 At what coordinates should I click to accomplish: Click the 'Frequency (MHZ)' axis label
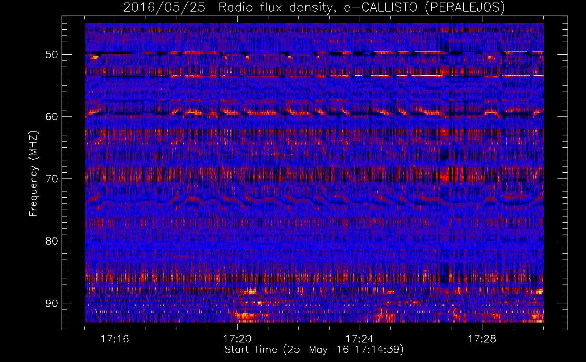click(x=33, y=174)
